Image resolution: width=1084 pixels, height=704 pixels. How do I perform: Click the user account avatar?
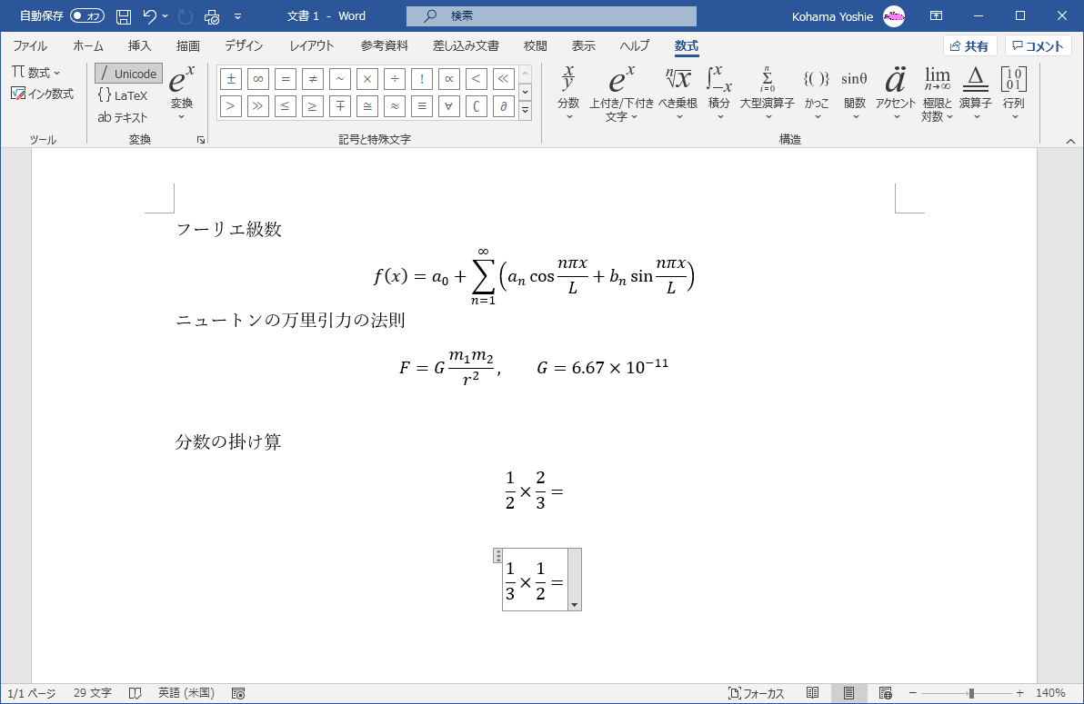click(x=894, y=15)
